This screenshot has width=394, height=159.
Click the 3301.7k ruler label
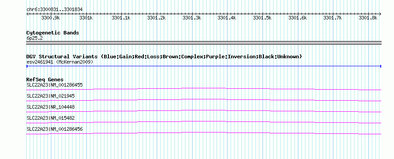point(333,18)
